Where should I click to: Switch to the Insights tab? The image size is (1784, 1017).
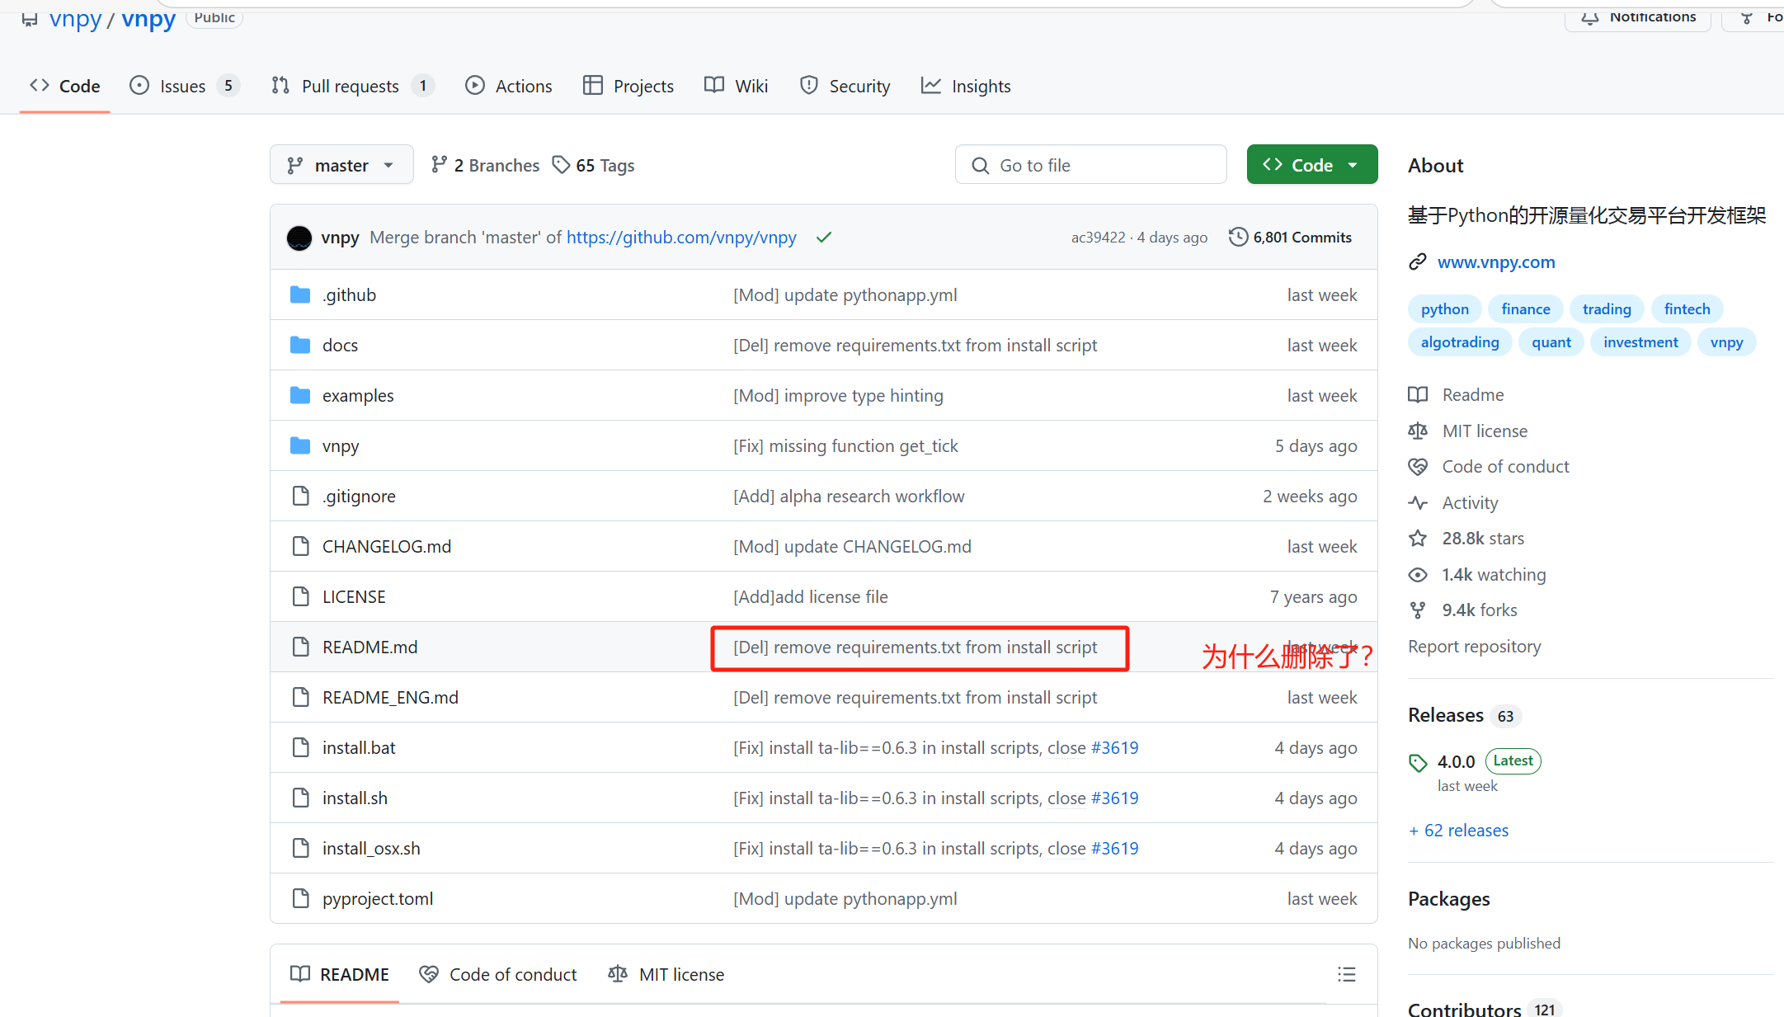click(x=966, y=86)
